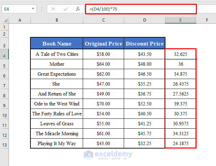Select the $64.00 original price cell
This screenshot has width=216, height=166.
pyautogui.click(x=104, y=64)
